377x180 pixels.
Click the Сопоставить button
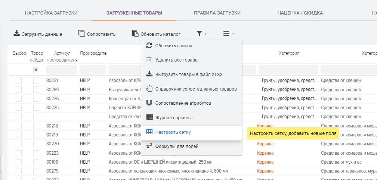(x=97, y=34)
